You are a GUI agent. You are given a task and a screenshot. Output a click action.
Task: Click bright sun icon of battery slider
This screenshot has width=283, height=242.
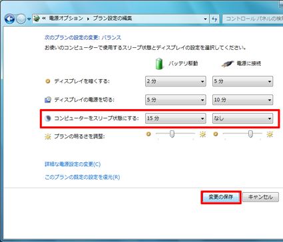tap(202, 134)
